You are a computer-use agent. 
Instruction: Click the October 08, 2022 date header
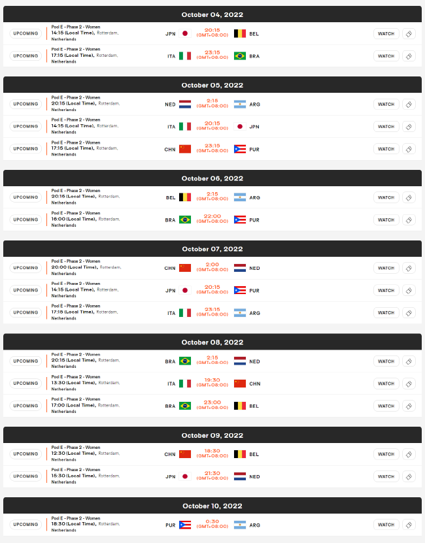[x=212, y=342]
